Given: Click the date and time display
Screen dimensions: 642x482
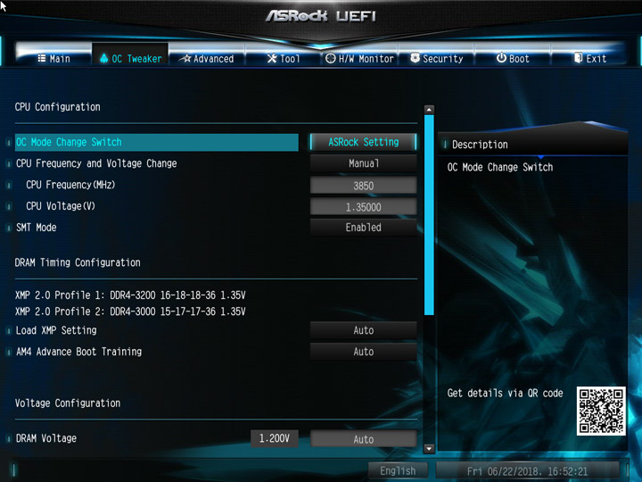Looking at the screenshot, I should tap(527, 471).
